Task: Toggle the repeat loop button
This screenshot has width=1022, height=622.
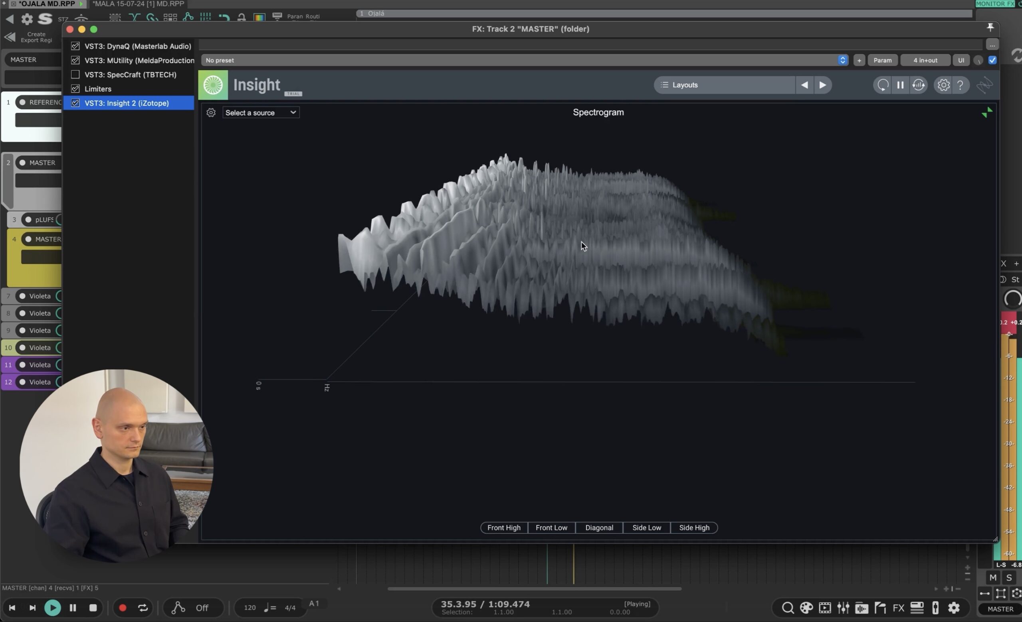Action: (143, 608)
